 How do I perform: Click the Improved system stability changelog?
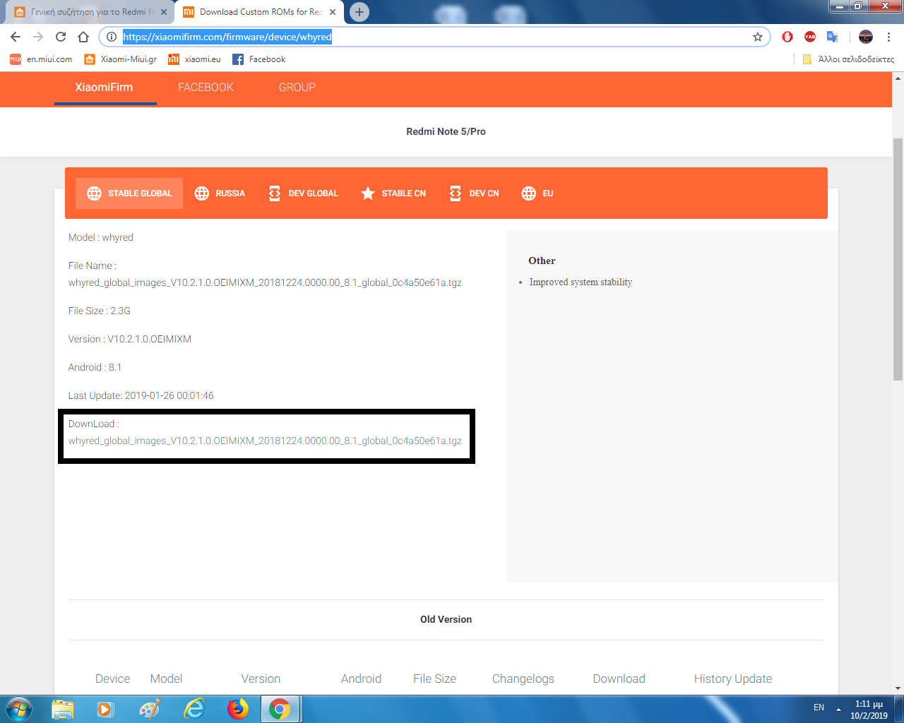[x=581, y=282]
